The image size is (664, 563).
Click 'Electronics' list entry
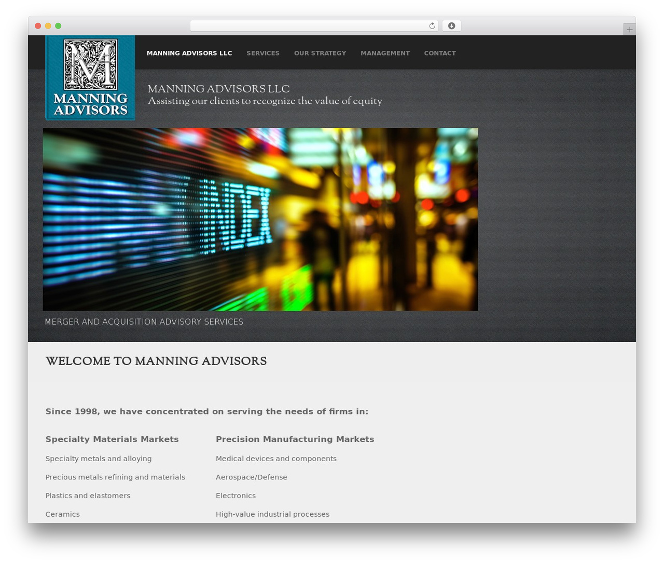point(236,495)
